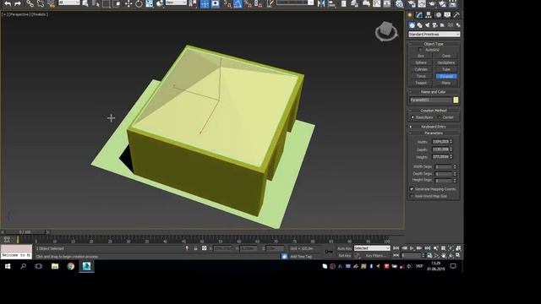Open Windows Start menu

tap(8, 266)
